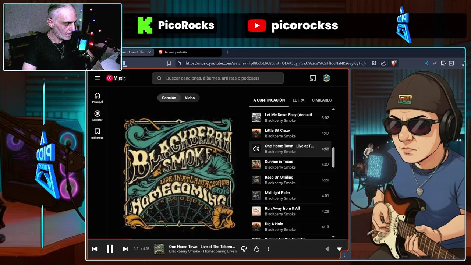Click the left-pointing triangle in player bar
Viewport: 471px width, 265px height.
327,249
